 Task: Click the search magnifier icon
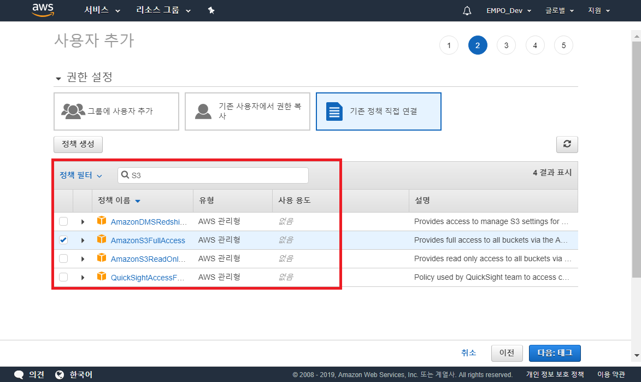[125, 175]
